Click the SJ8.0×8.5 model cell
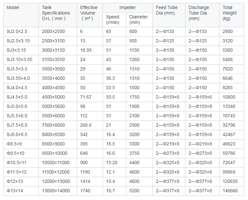The width and height of the screenshot is (248, 200). click(17, 134)
